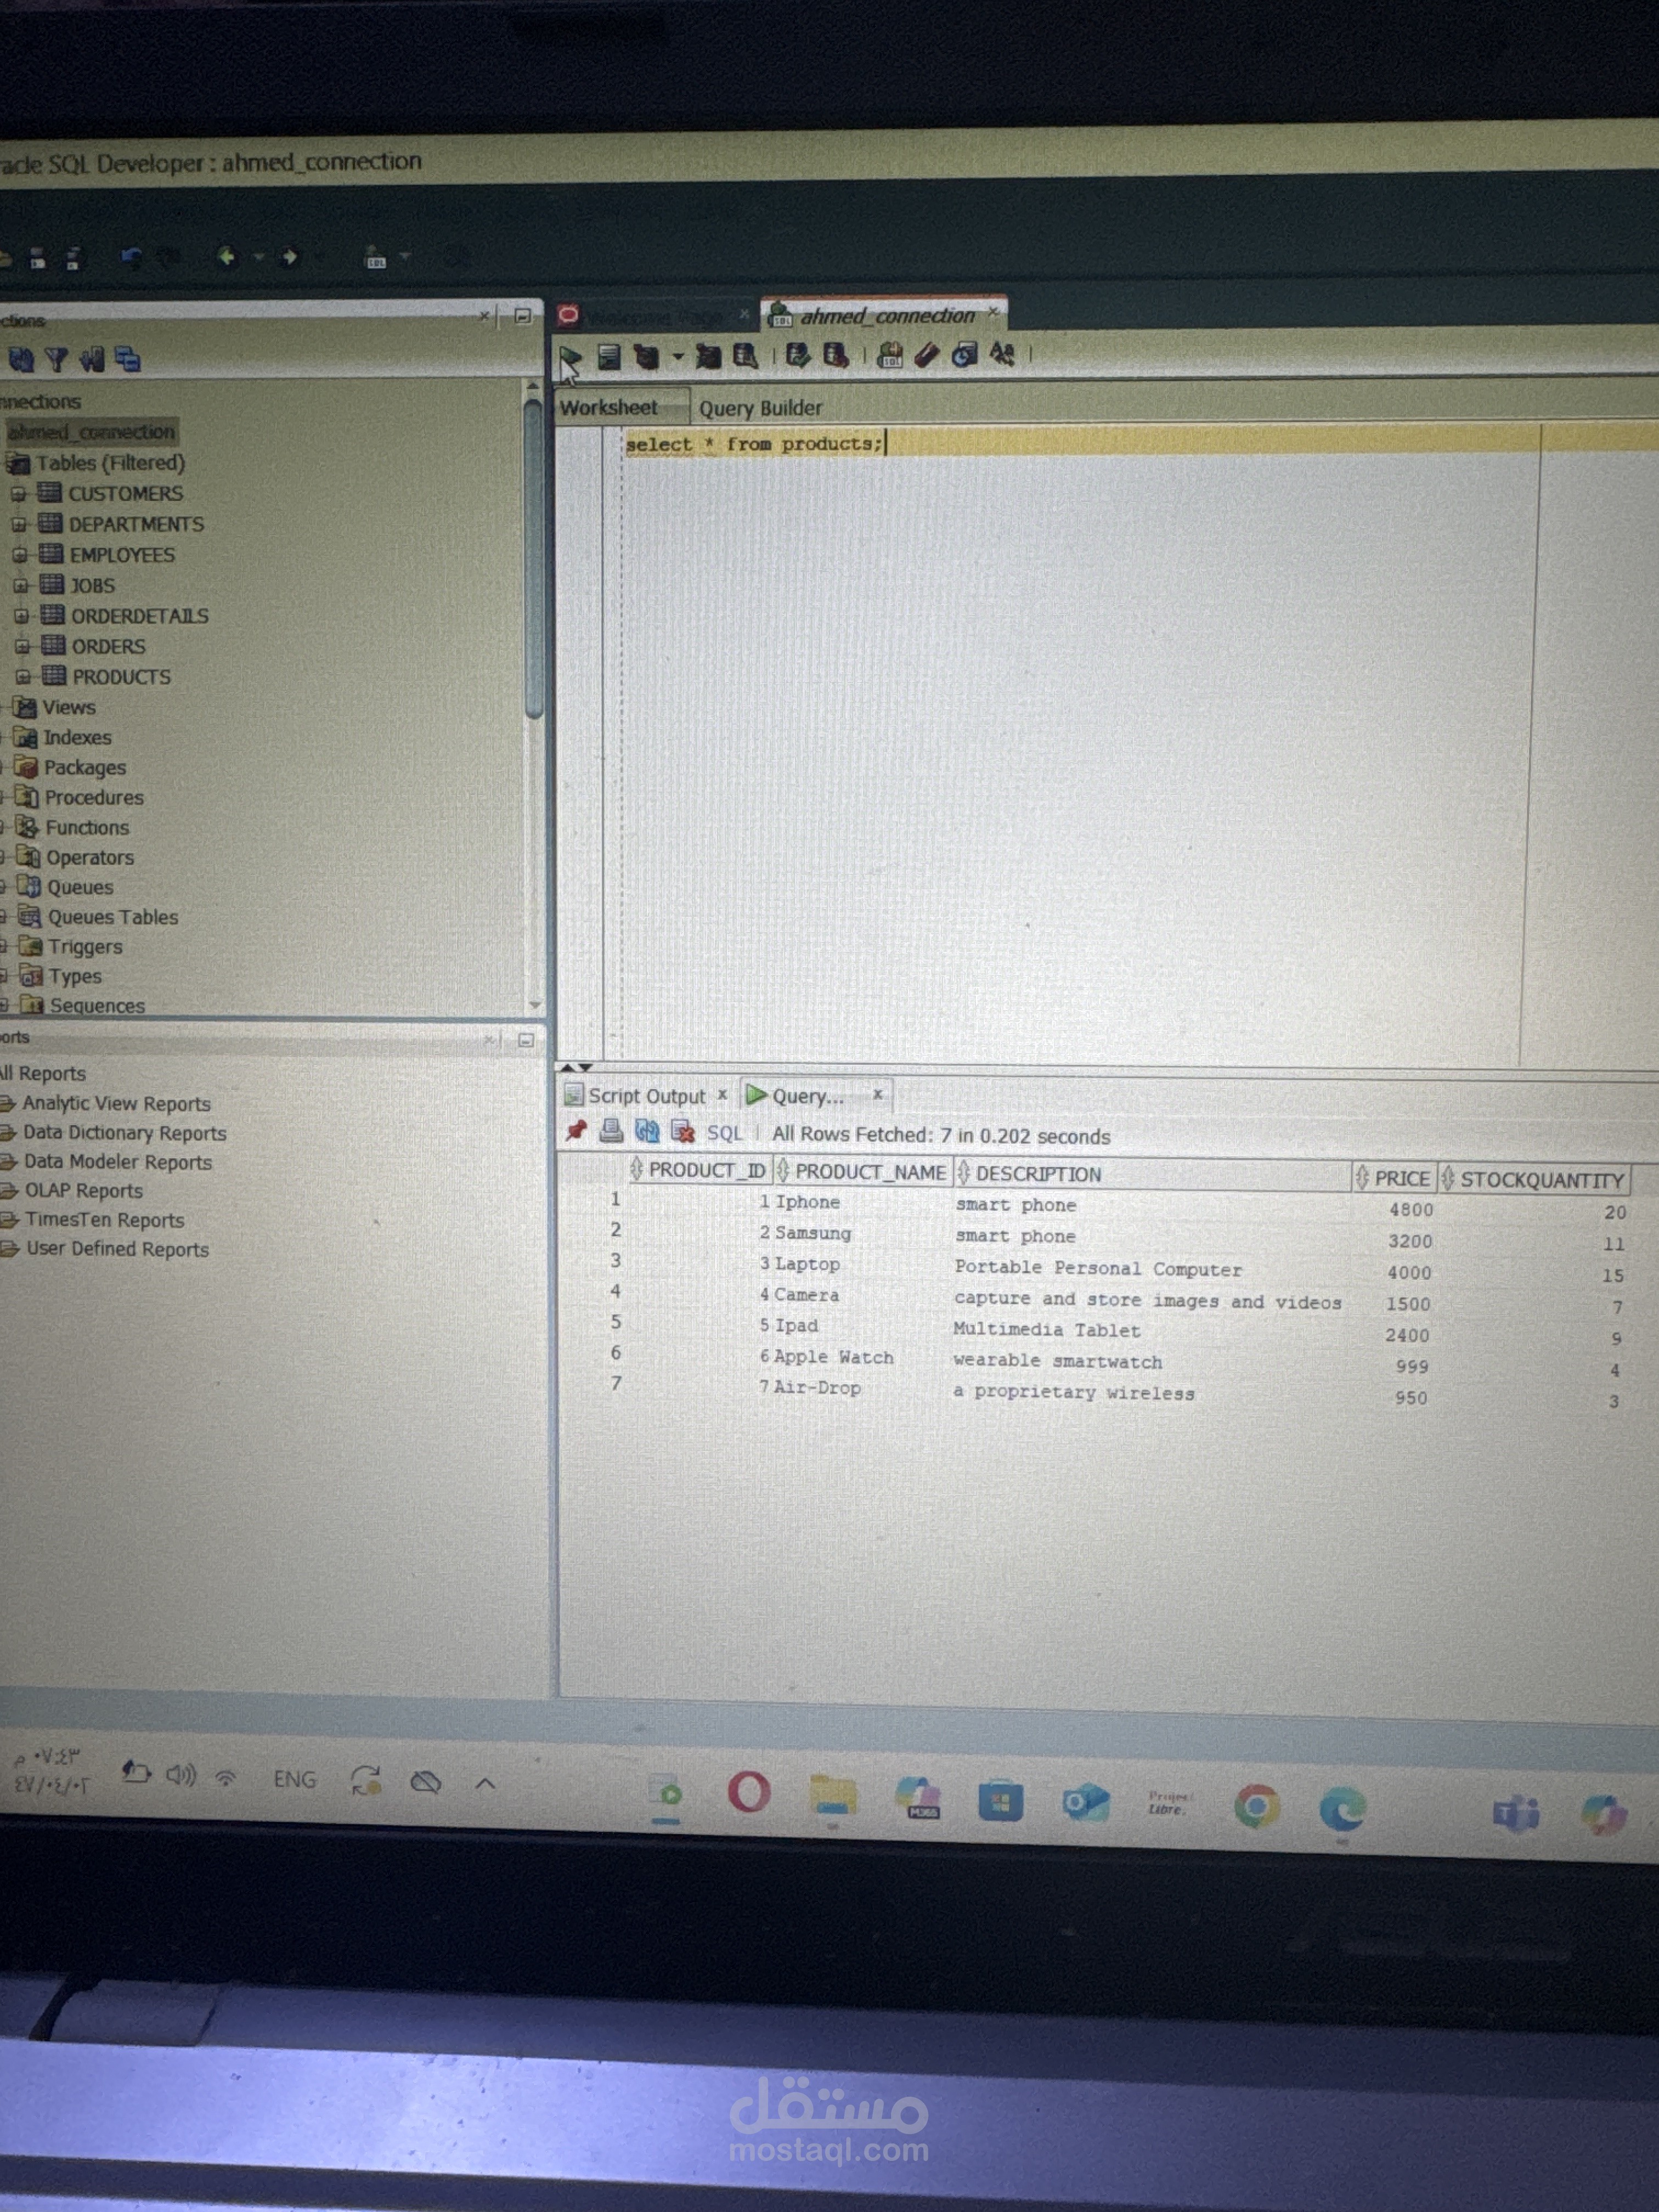Expand the ORDERS table node
This screenshot has width=1659, height=2212.
22,647
